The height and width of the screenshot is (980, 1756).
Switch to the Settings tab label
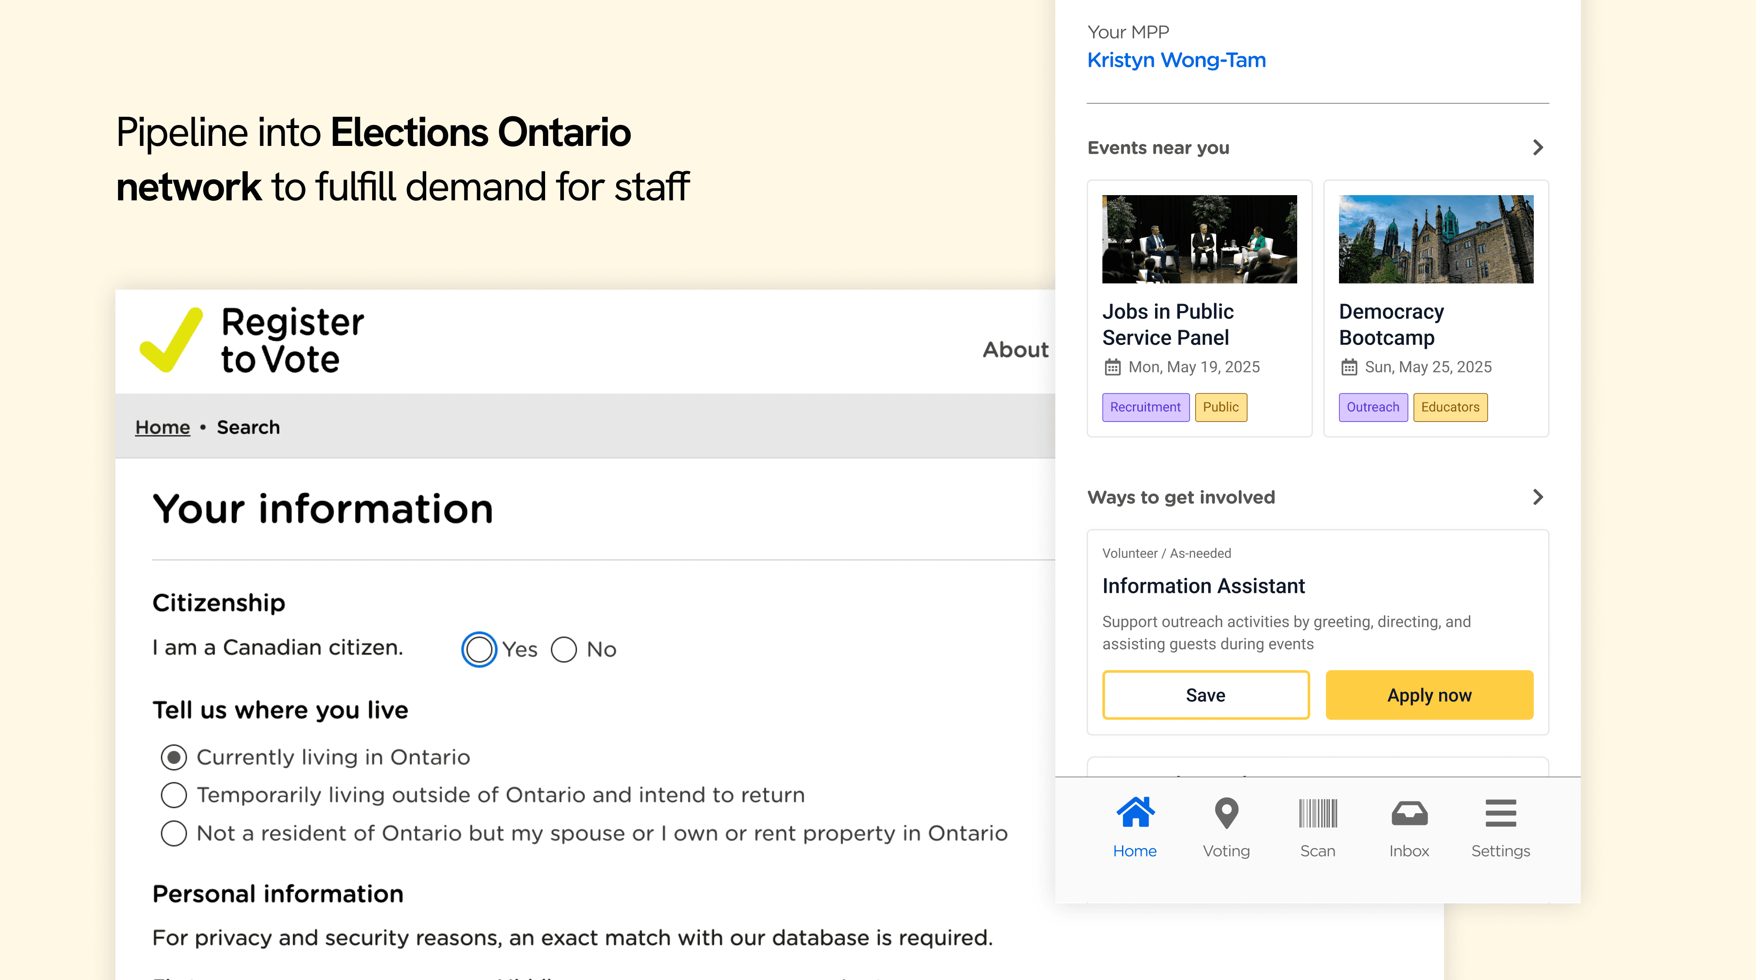point(1500,851)
